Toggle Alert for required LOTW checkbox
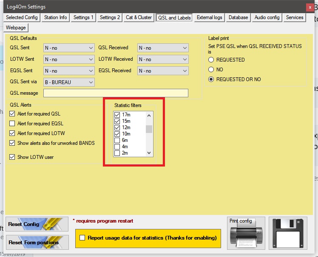 (12, 133)
